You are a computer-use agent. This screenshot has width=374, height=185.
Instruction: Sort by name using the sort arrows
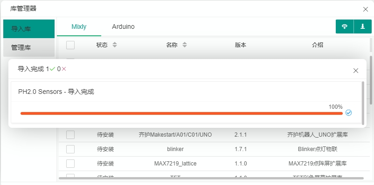click(185, 45)
